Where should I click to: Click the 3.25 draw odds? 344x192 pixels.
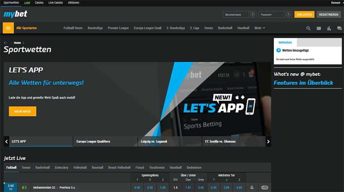tap(150, 188)
